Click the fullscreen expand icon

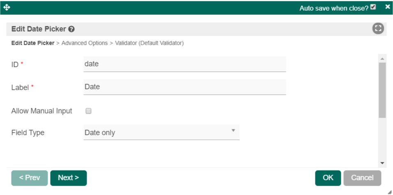378,29
